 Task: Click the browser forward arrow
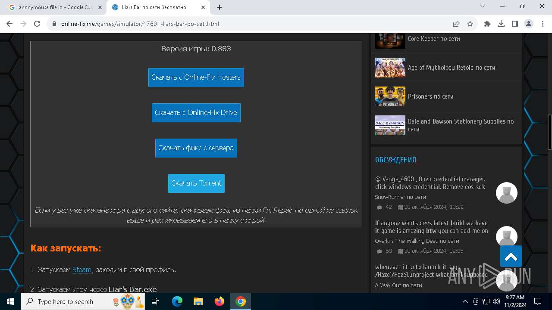(x=23, y=24)
